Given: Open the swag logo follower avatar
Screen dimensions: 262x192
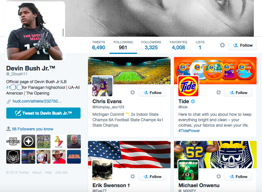Looking at the screenshot, I should tap(13, 142).
